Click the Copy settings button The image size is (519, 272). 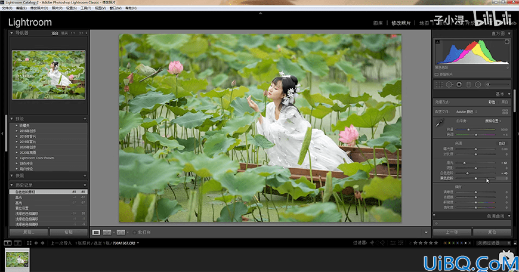coord(29,232)
